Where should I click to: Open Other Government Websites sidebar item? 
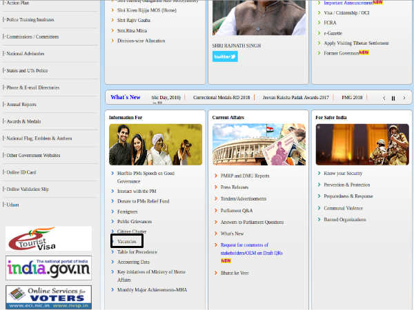coord(33,155)
